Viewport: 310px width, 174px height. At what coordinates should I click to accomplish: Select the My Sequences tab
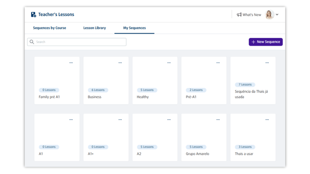coord(134,28)
